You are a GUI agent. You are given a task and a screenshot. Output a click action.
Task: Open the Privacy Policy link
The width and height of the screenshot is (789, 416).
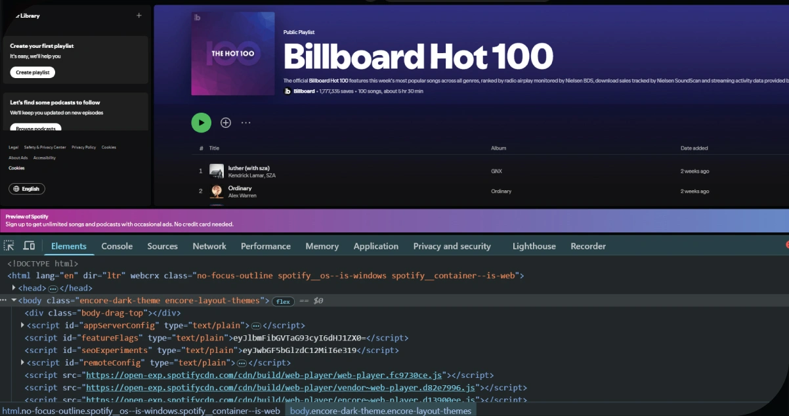point(83,147)
